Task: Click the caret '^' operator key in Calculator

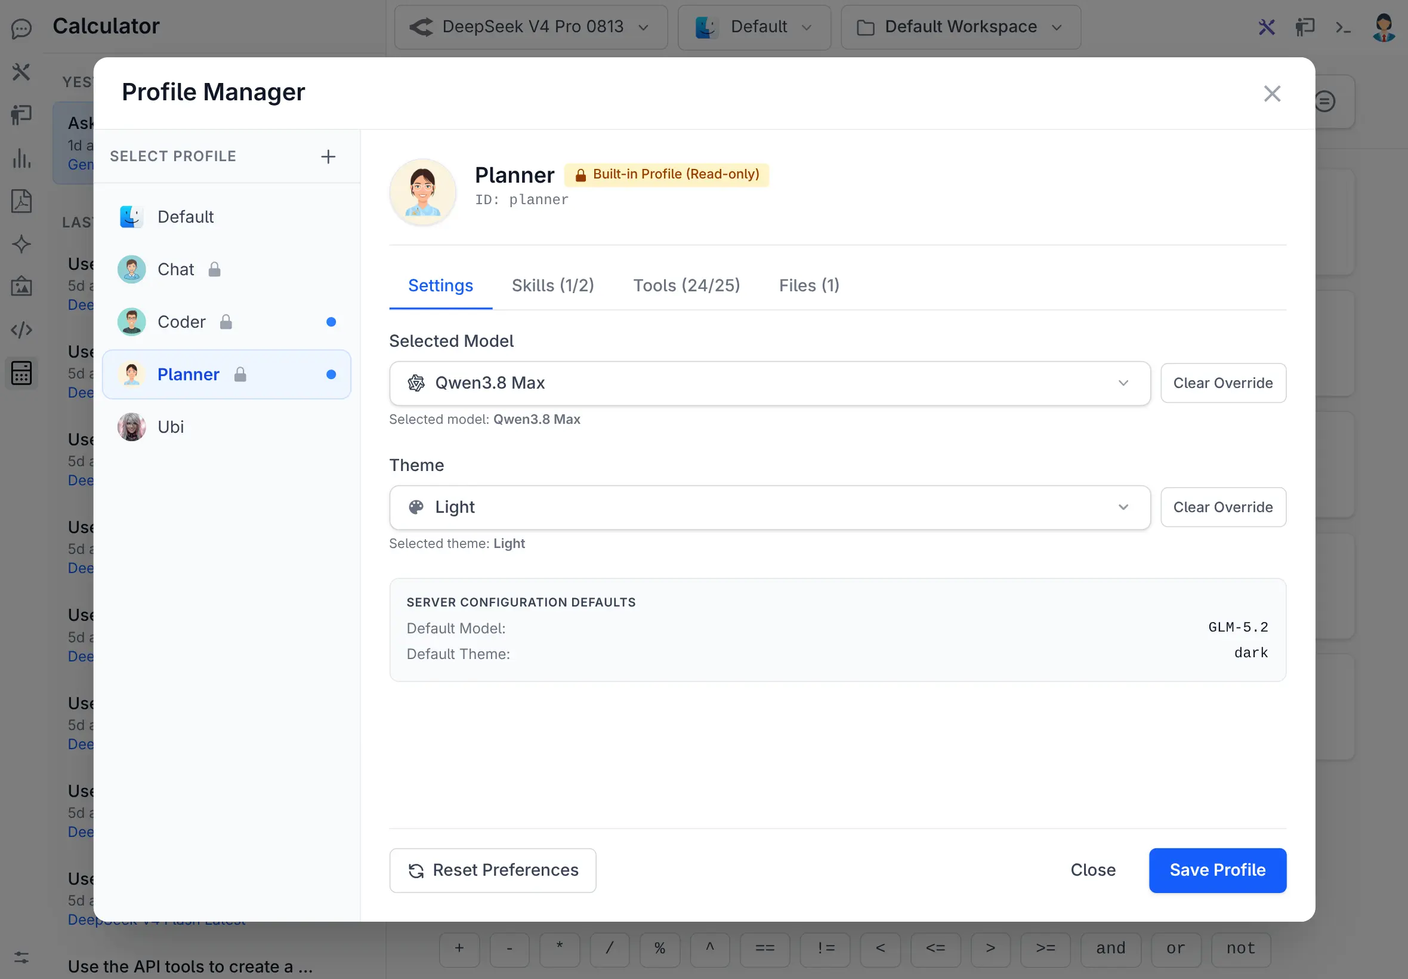Action: click(710, 949)
